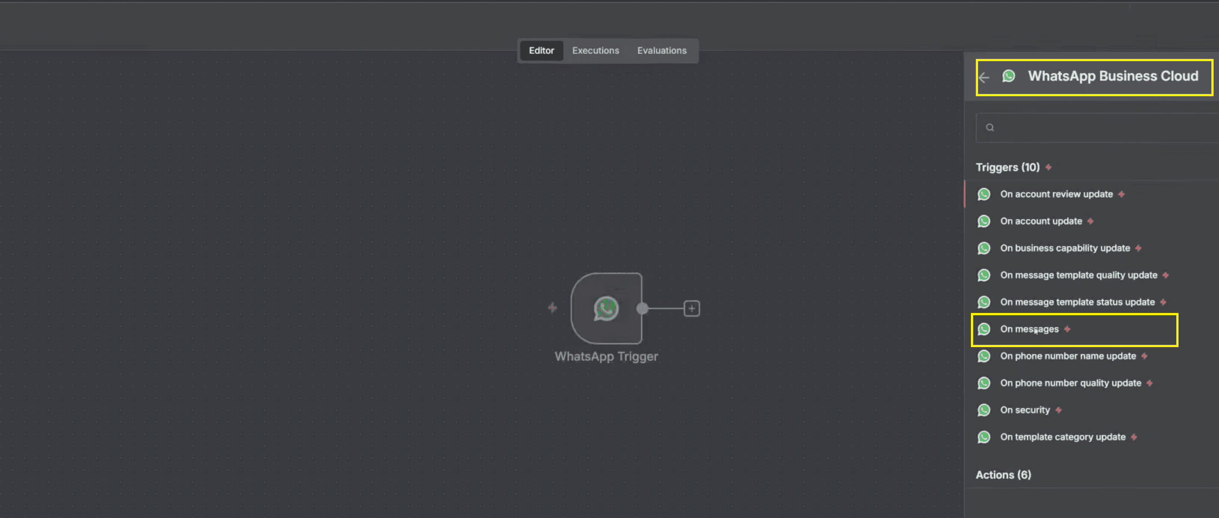The image size is (1219, 518).
Task: Choose On message template quality update
Action: [1078, 275]
